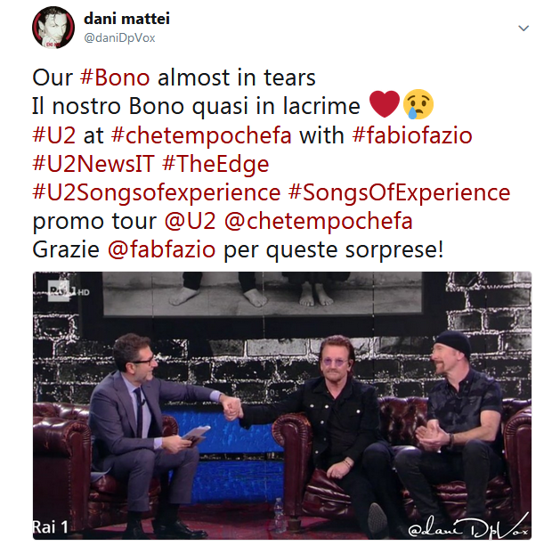Open the #SongsOfExperience hashtag
This screenshot has width=560, height=546.
[x=399, y=192]
